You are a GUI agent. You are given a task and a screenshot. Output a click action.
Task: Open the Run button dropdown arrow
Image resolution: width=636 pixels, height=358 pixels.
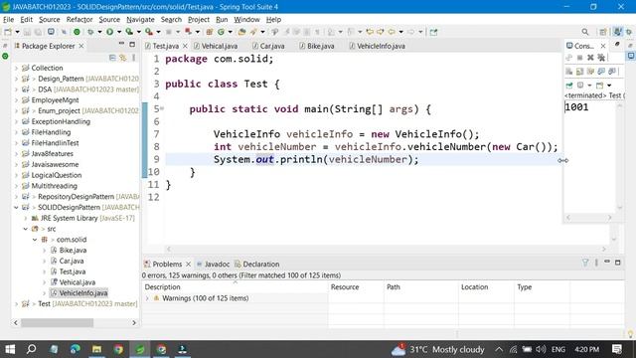click(x=119, y=32)
